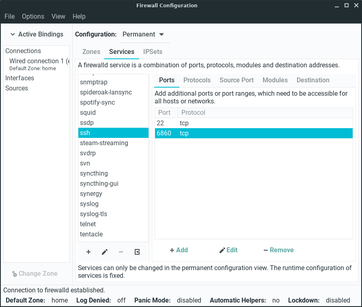
Task: Switch to the Zones tab
Action: (91, 52)
